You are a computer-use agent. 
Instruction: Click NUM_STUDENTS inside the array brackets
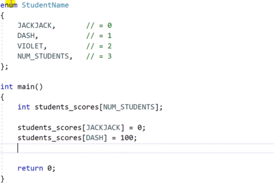(x=129, y=107)
